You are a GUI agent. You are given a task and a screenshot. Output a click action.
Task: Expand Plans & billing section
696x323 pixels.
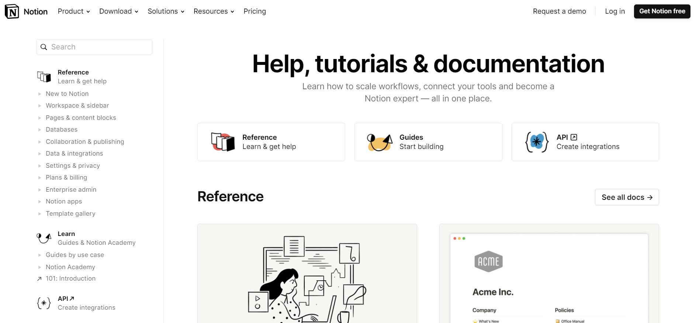(40, 178)
